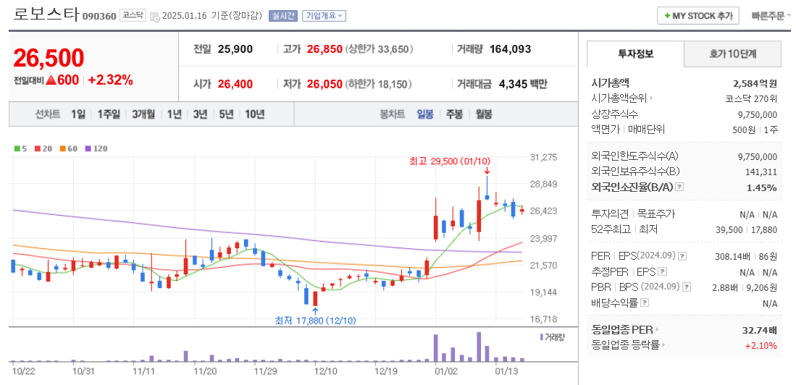
Task: Click the 시가 value 26,400
Action: (235, 84)
